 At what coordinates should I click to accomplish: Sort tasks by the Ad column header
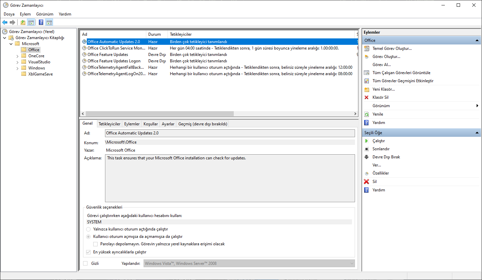(113, 34)
